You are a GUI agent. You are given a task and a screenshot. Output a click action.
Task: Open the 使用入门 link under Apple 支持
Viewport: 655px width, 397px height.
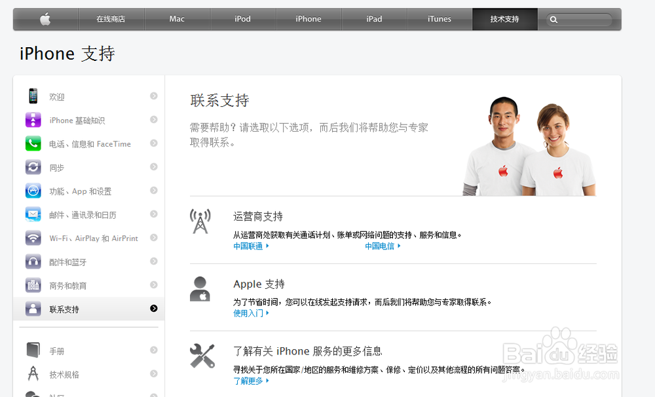pos(251,313)
